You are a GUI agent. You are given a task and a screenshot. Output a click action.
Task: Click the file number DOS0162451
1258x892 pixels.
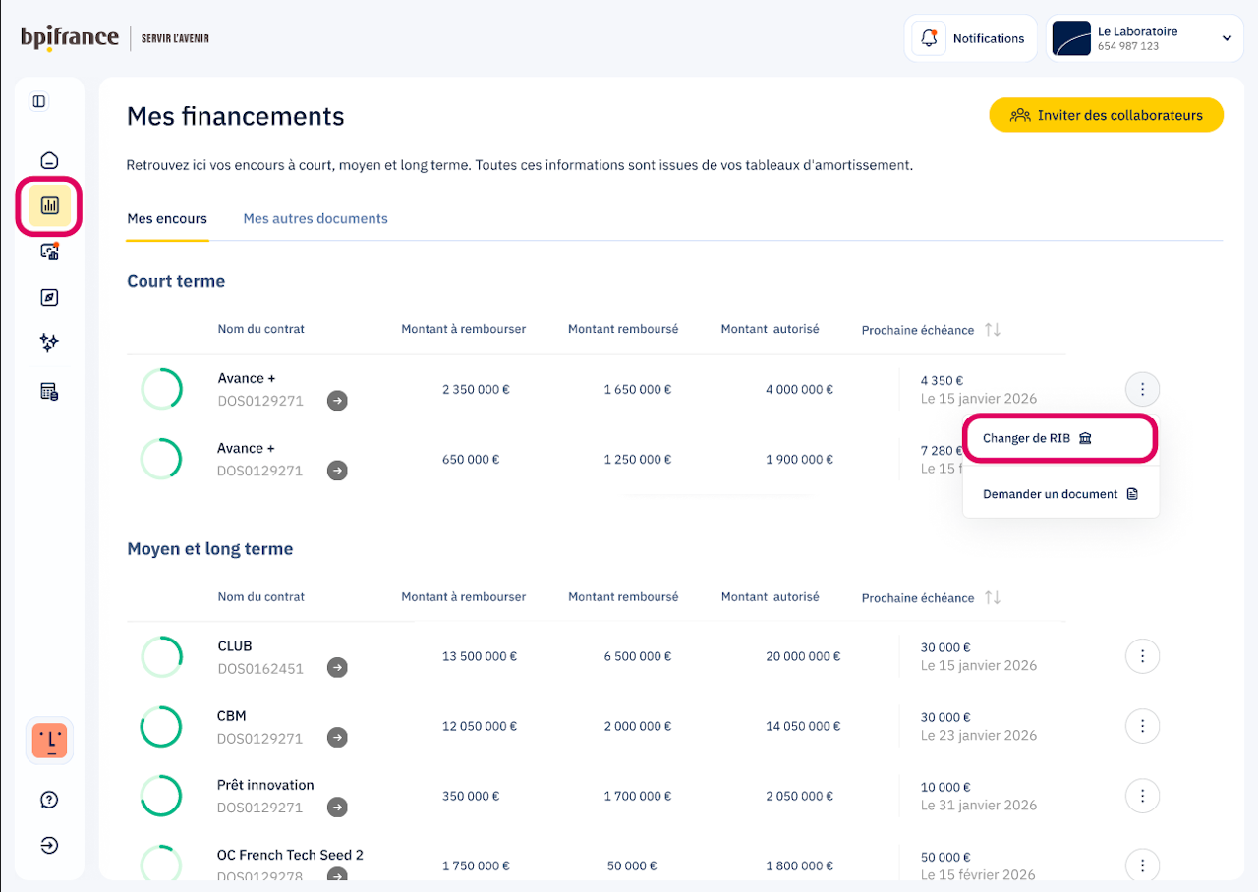click(260, 668)
